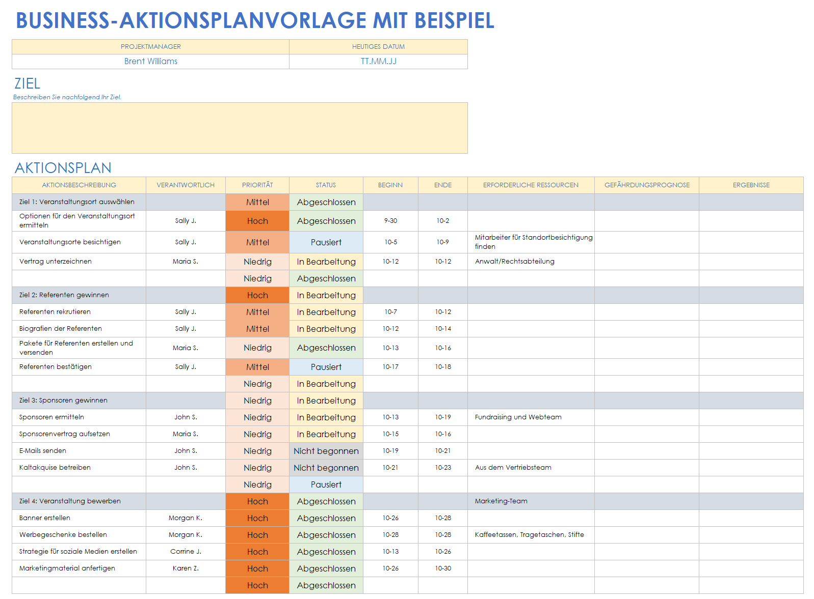Select the resource cell Fundraising und Webteam
The image size is (814, 599).
pyautogui.click(x=531, y=417)
